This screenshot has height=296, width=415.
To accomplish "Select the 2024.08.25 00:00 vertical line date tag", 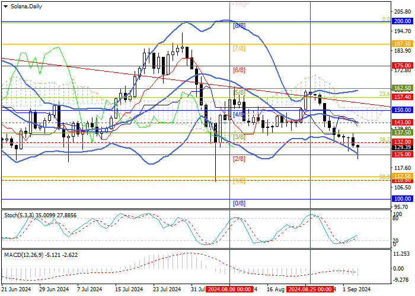I will pos(310,289).
